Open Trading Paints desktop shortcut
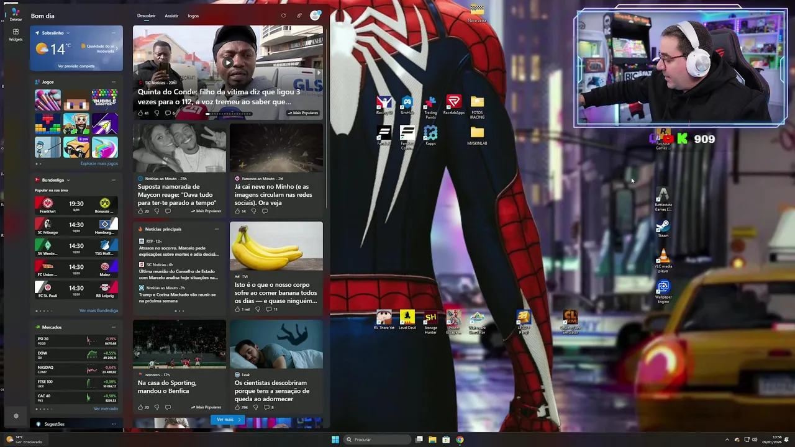Viewport: 795px width, 447px height. tap(430, 107)
